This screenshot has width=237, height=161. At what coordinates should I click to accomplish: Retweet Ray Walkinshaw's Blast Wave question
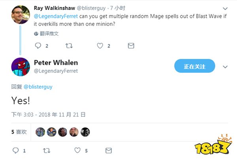click(x=69, y=45)
